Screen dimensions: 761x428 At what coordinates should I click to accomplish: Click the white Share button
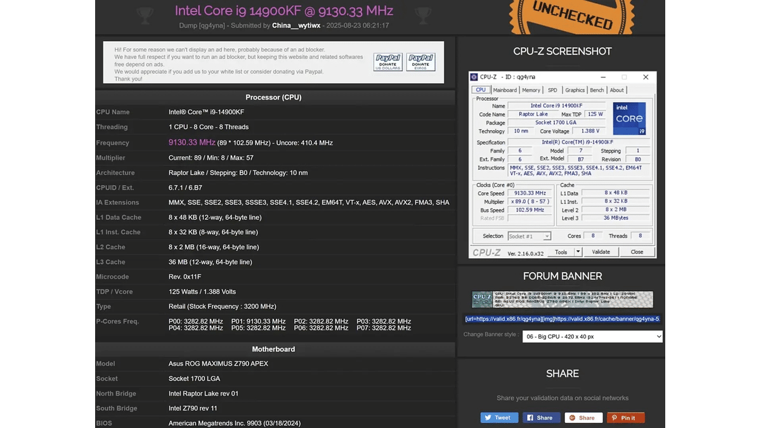pos(583,418)
